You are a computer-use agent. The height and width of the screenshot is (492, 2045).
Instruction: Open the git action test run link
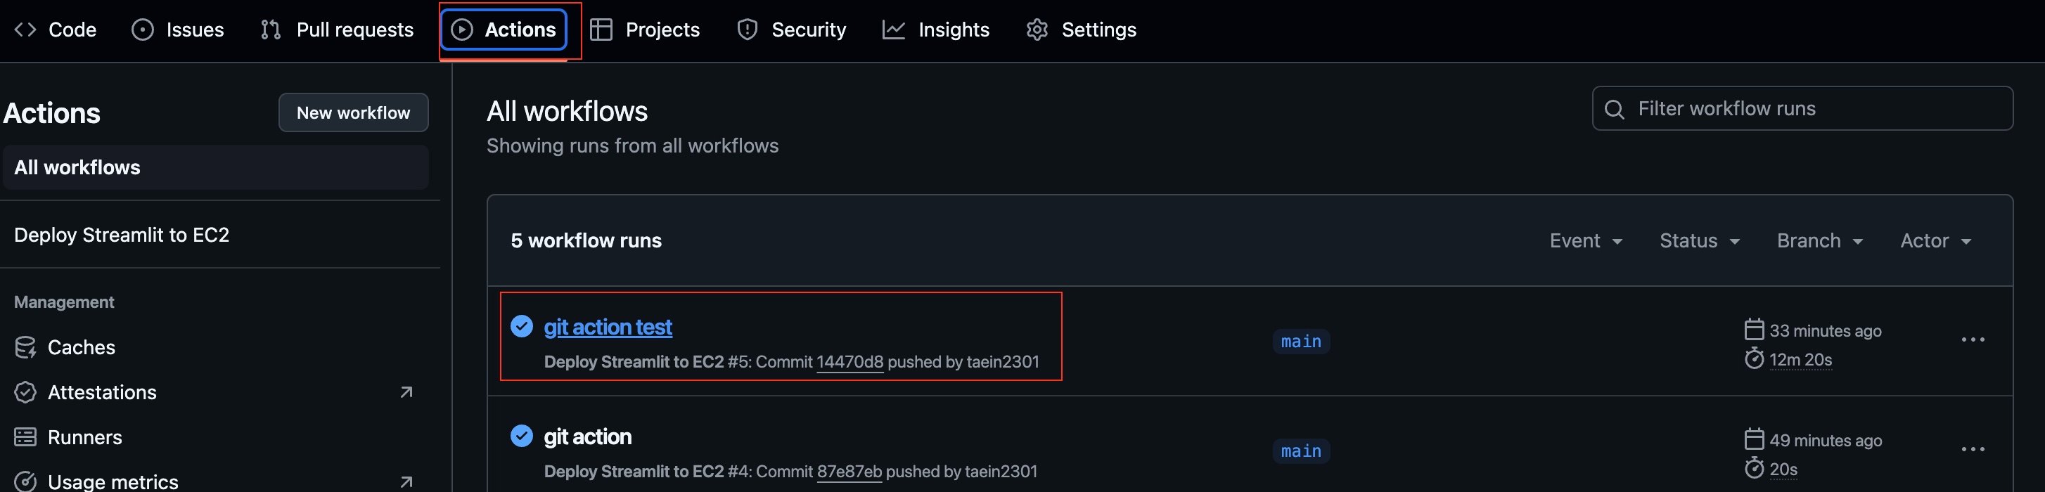[608, 327]
